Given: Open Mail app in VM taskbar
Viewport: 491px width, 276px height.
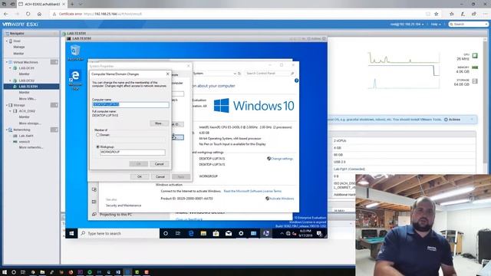Looking at the screenshot, I should pos(229,233).
